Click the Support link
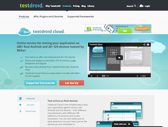This screenshot has width=168, height=127. tap(88, 31)
